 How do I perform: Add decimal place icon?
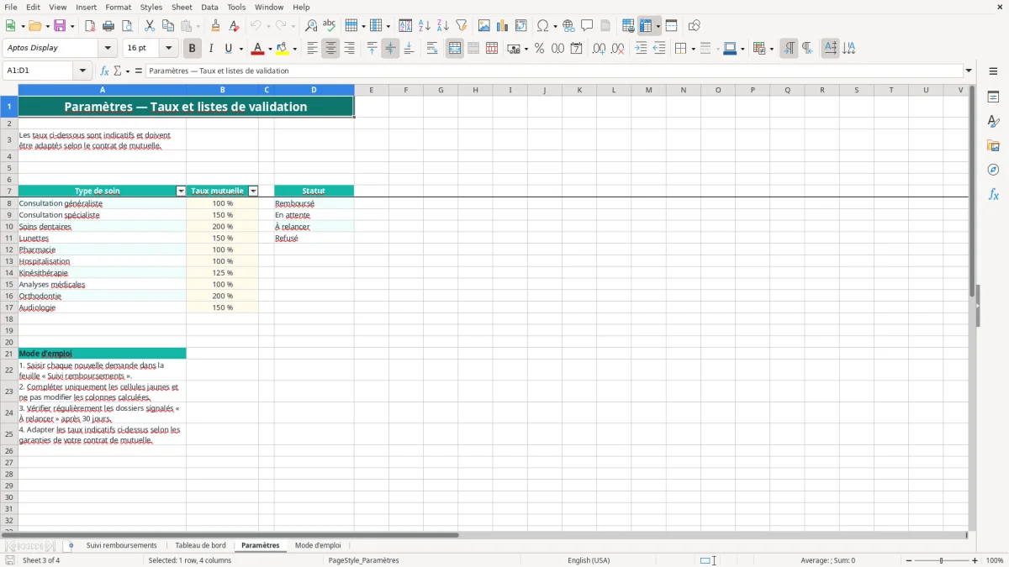click(x=599, y=49)
